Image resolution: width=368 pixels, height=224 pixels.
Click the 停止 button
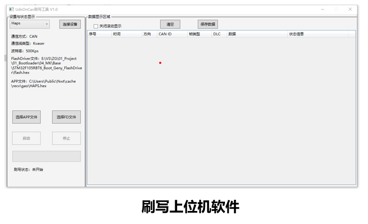(x=67, y=138)
